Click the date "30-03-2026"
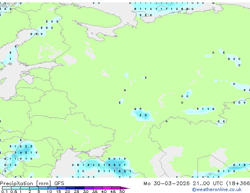The width and height of the screenshot is (250, 193). click(172, 184)
